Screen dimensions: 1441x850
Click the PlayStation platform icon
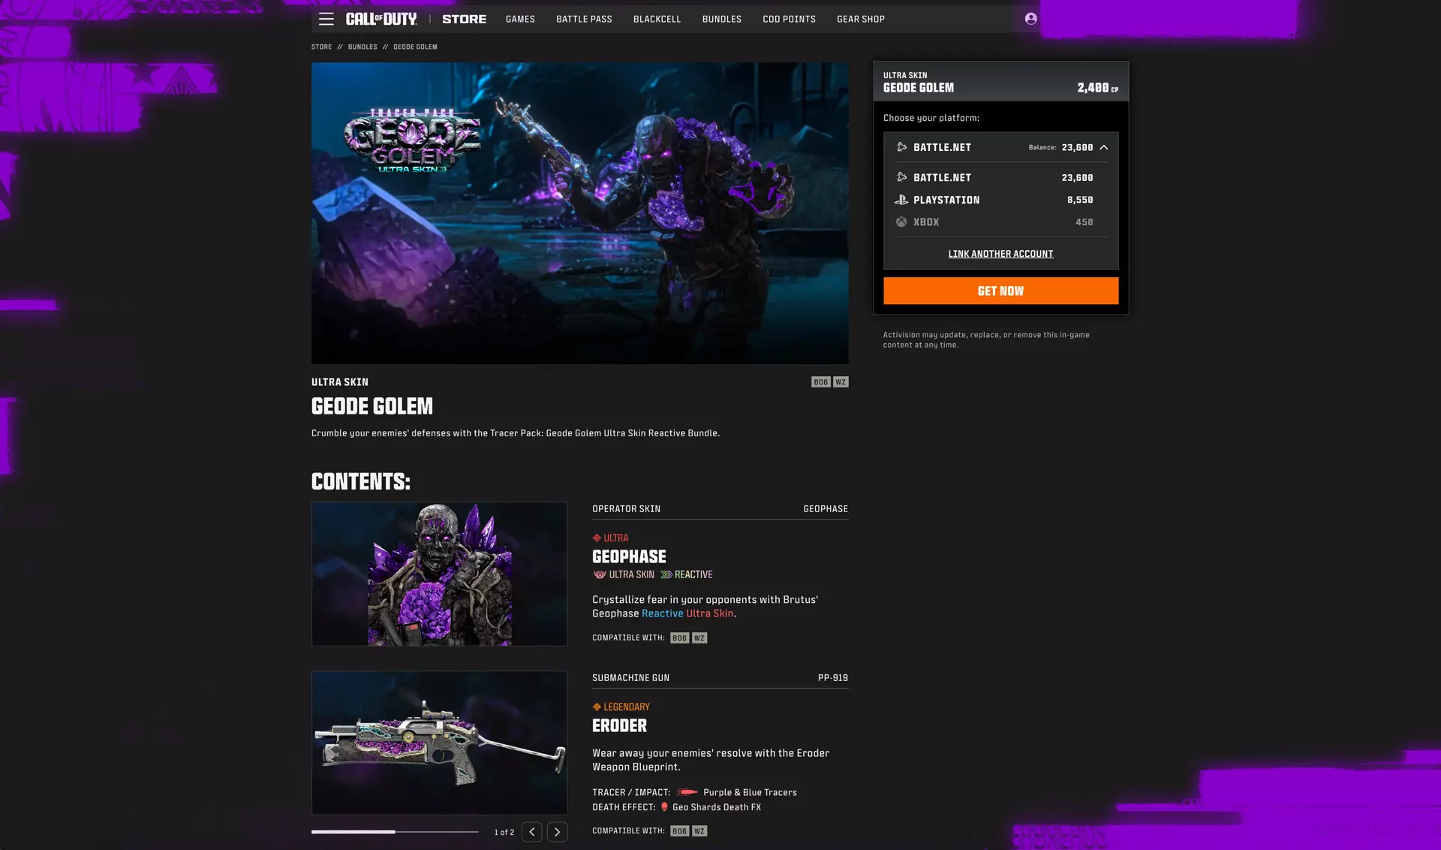pos(901,200)
